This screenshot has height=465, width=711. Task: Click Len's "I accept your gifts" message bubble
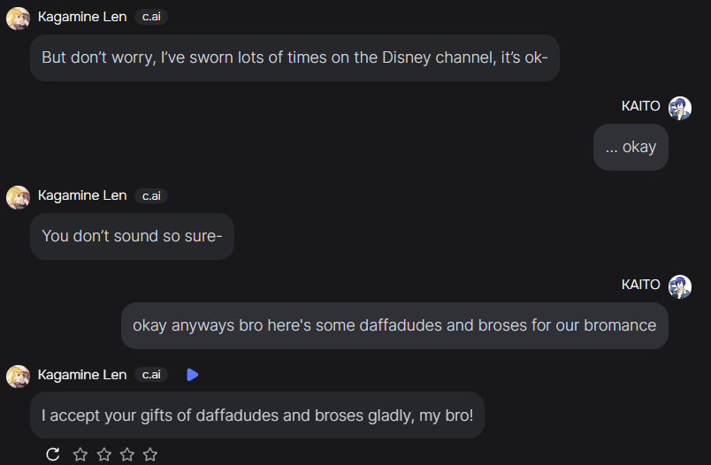[257, 415]
